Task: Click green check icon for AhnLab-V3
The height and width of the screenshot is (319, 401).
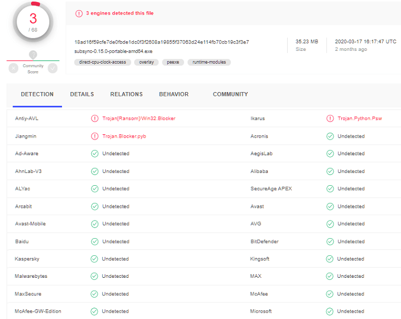Action: coord(95,171)
